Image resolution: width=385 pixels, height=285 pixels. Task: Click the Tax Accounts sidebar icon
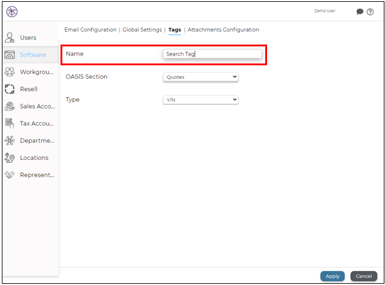(10, 123)
